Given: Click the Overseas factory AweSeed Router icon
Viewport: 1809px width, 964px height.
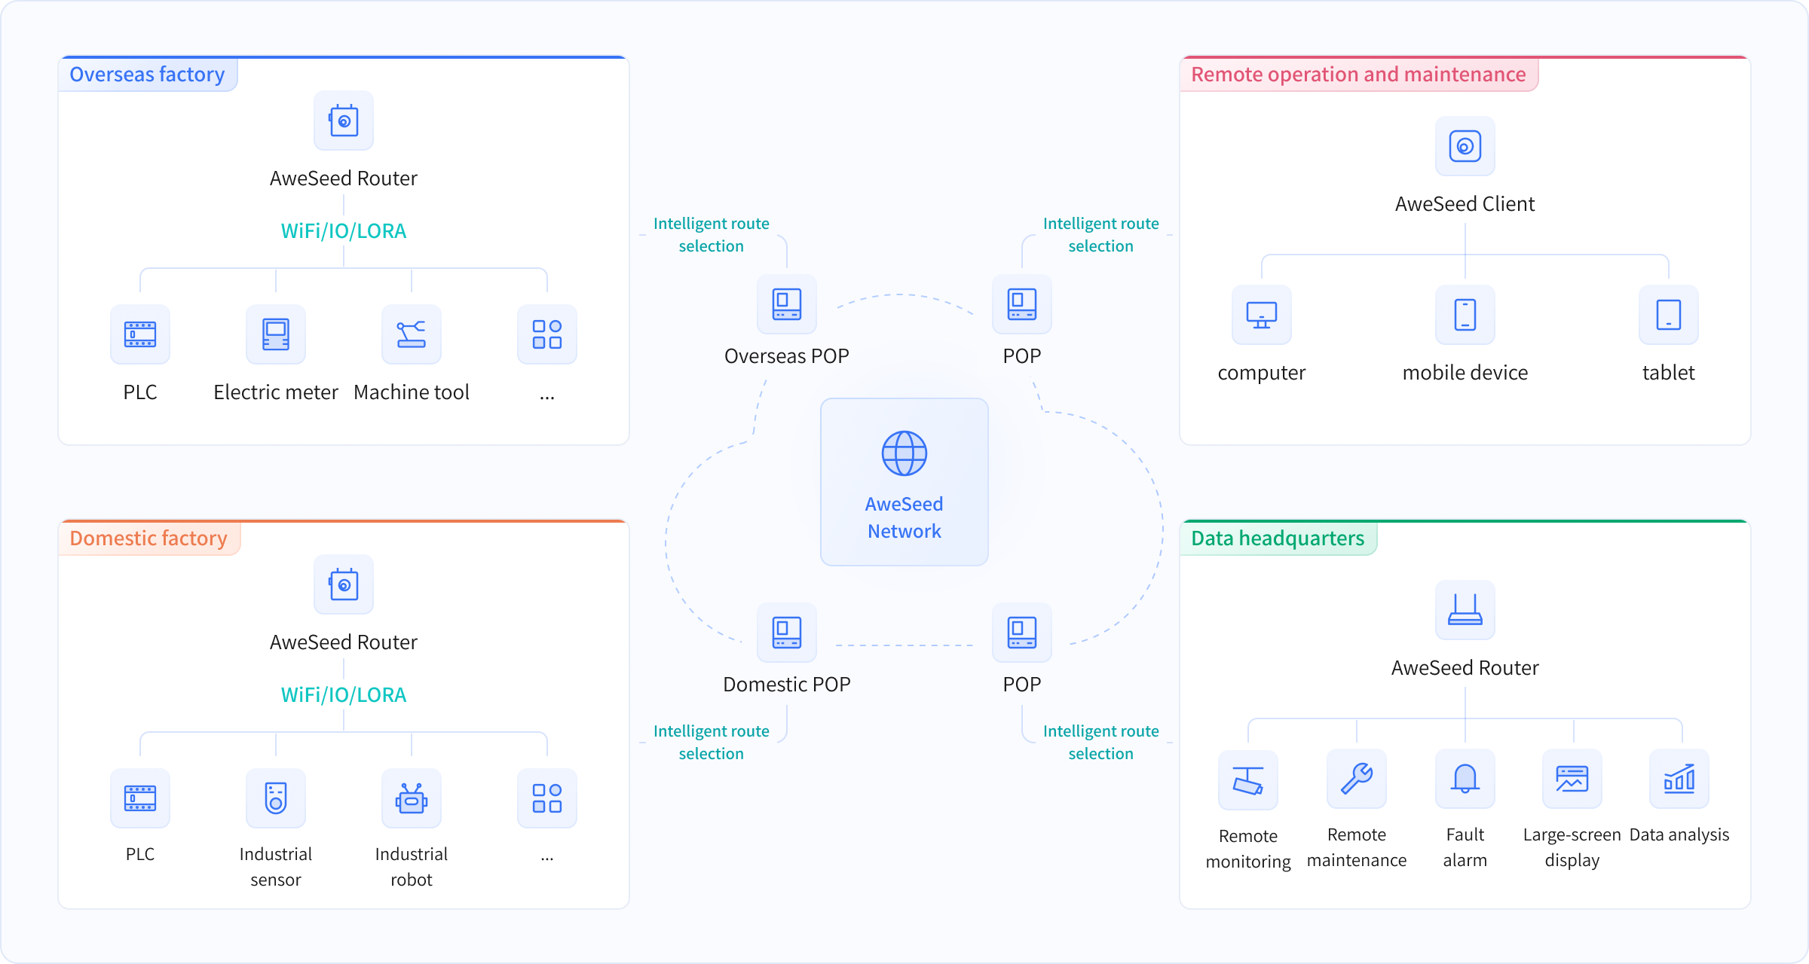Looking at the screenshot, I should tap(344, 120).
